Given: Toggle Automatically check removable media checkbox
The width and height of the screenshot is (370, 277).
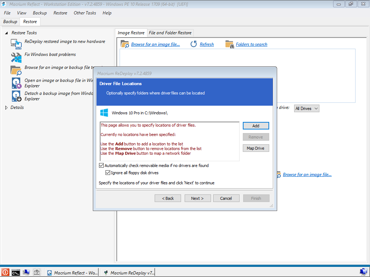Looking at the screenshot, I should point(102,166).
